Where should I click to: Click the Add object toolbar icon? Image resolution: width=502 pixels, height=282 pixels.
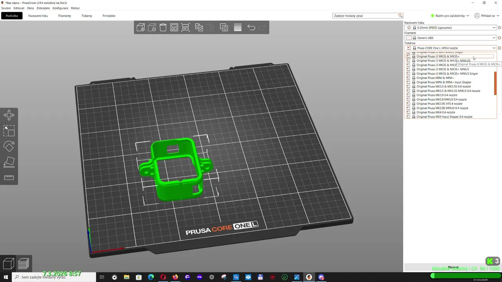coord(140,27)
